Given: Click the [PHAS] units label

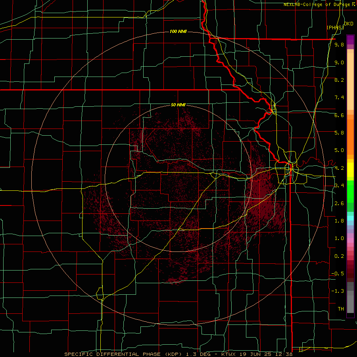Looking at the screenshot, I should (335, 27).
